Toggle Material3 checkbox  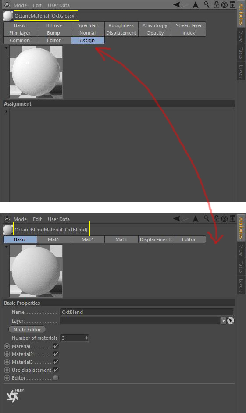(56, 362)
